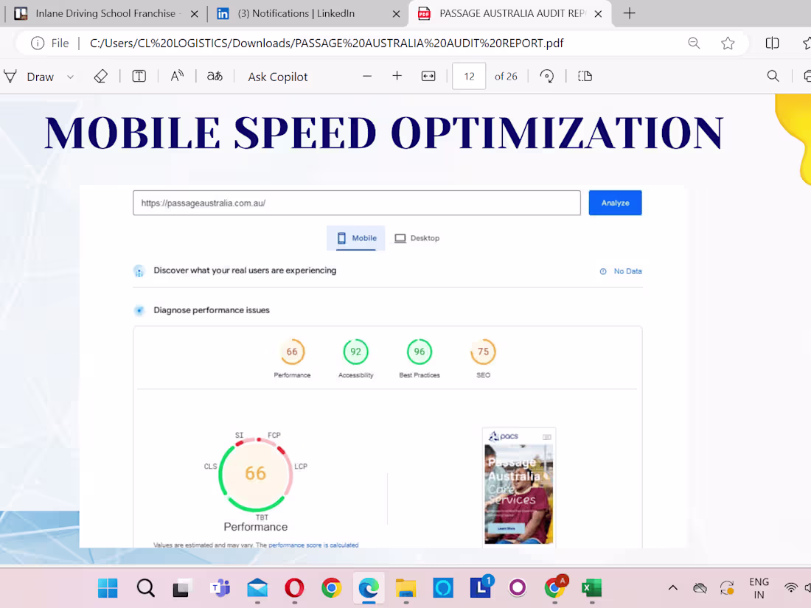
Task: Click the page number field showing 12
Action: click(469, 76)
